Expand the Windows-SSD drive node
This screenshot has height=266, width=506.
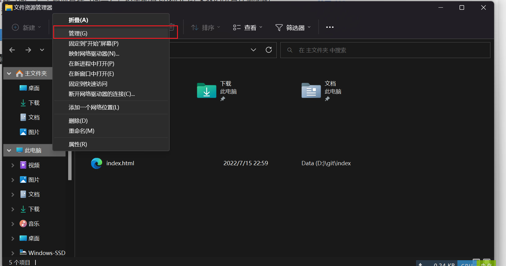[x=13, y=253]
